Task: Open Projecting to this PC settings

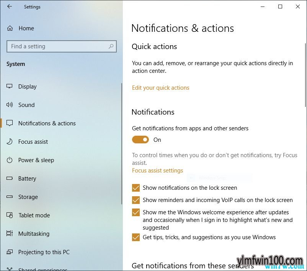Action: coord(61,252)
